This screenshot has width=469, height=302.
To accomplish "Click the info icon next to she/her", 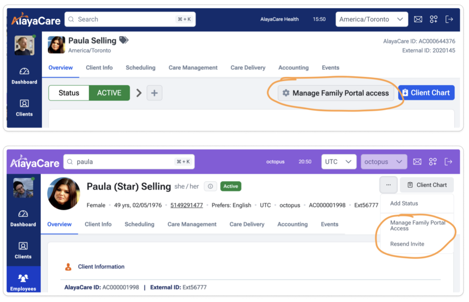I will click(210, 186).
